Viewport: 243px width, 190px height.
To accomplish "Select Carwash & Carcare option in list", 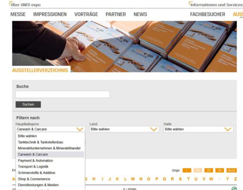I will point(50,154).
